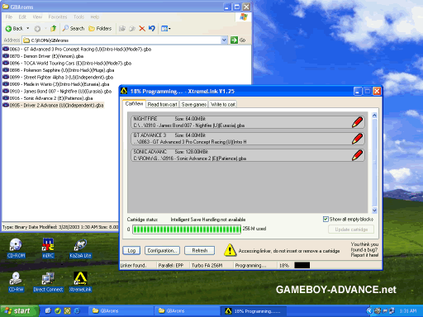Switch to the Save games tab
The width and height of the screenshot is (423, 317).
[x=194, y=104]
